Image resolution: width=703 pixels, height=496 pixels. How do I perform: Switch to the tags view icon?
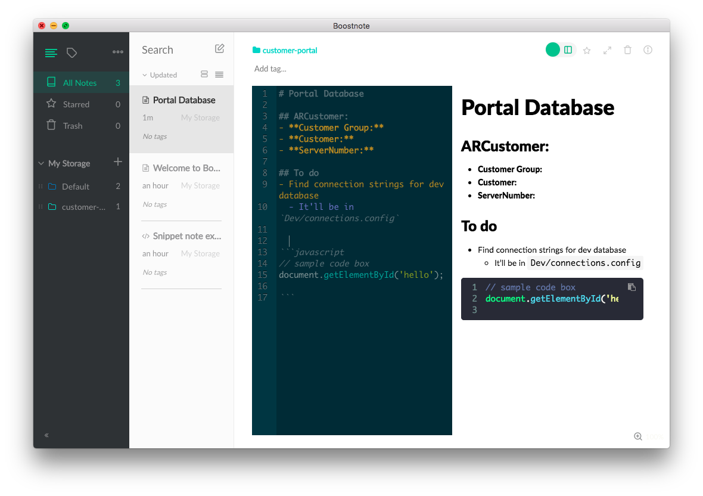click(x=71, y=53)
